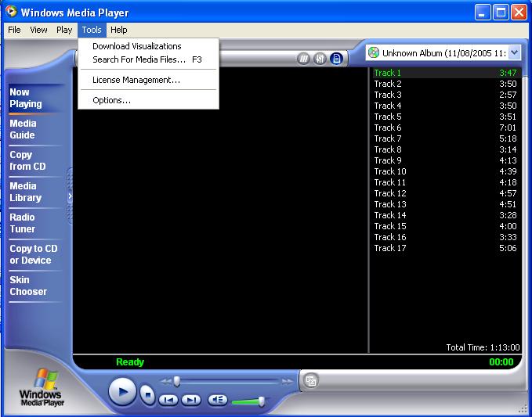Click the fast forward arrows icon

point(287,382)
